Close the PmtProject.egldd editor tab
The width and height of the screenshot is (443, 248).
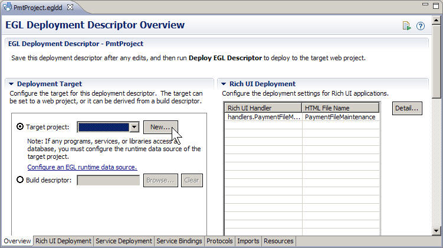pyautogui.click(x=70, y=7)
